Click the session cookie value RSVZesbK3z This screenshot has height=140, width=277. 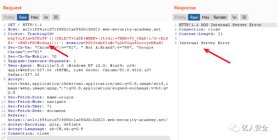coord(124,43)
